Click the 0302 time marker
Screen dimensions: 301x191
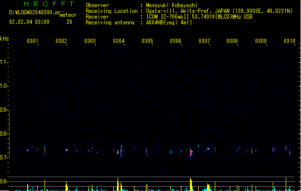click(61, 41)
